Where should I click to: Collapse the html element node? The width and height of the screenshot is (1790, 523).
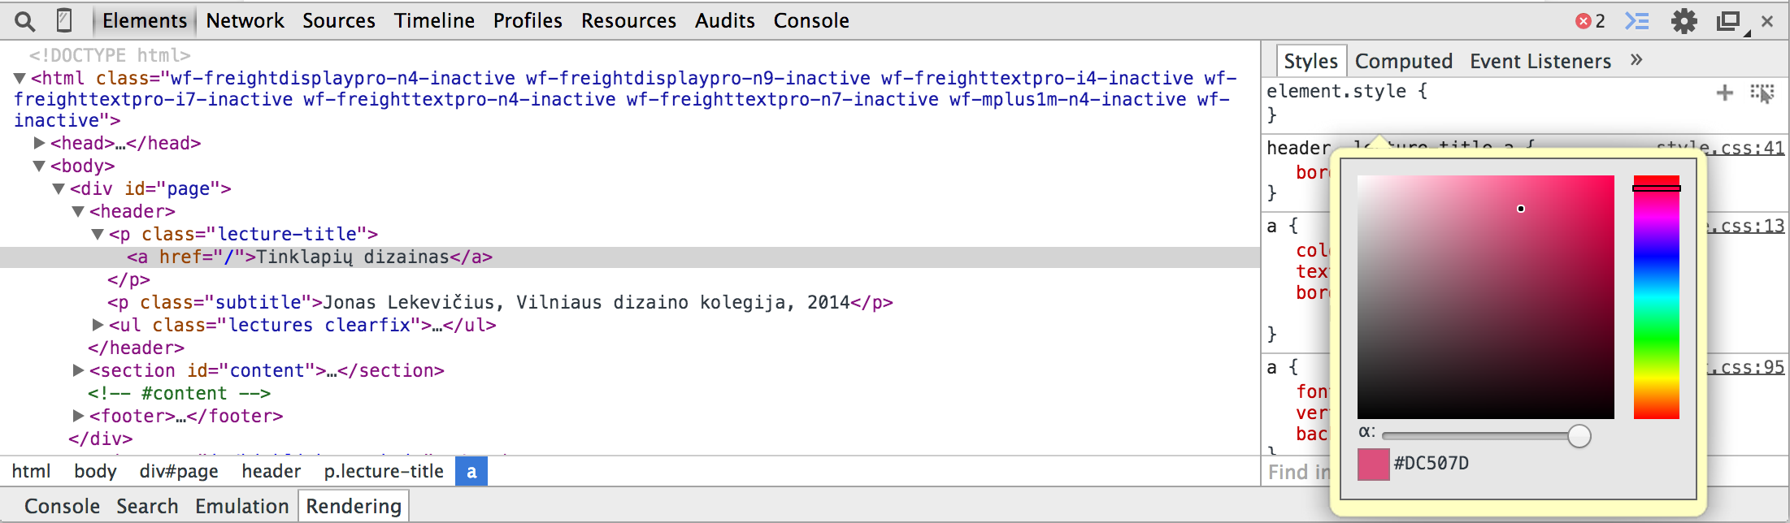(20, 78)
